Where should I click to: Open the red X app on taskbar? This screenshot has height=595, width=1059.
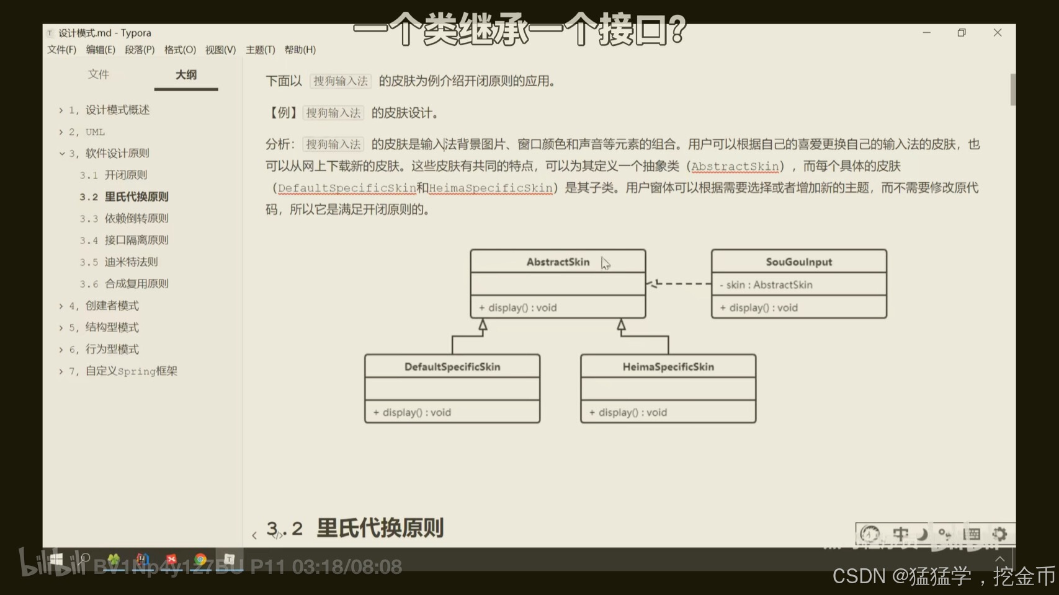pyautogui.click(x=172, y=560)
